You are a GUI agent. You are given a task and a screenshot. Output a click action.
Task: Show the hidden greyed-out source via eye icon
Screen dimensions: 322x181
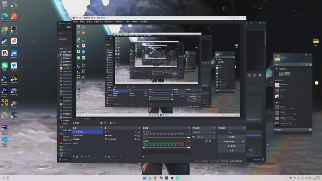(x=136, y=132)
